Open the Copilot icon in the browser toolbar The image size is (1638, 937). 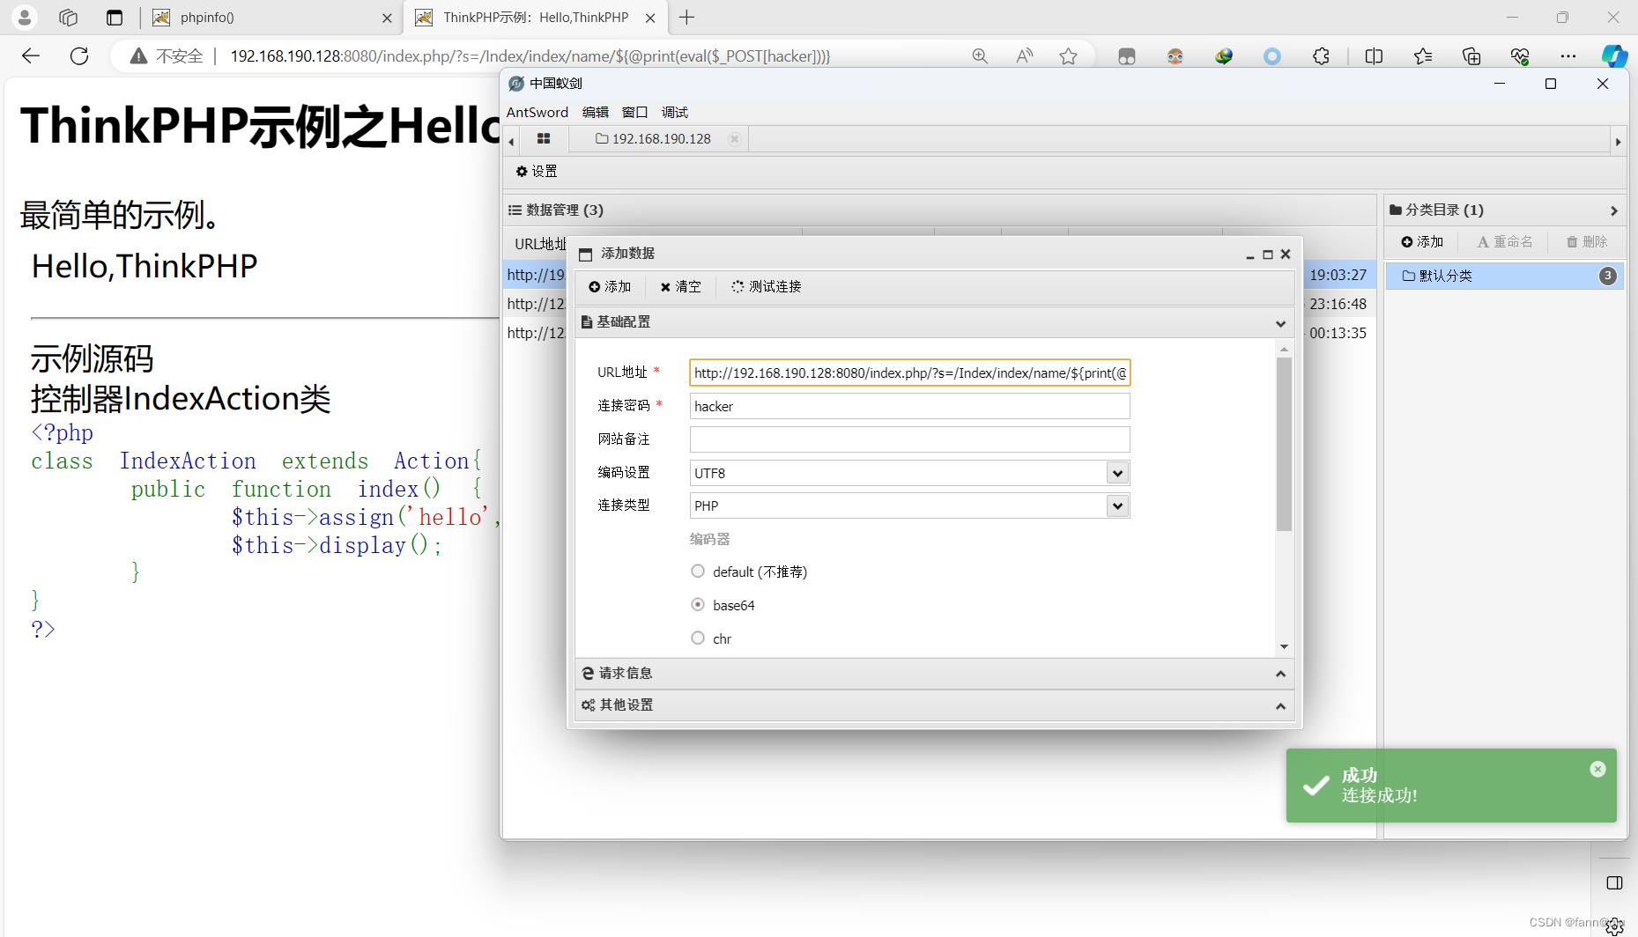(1614, 56)
